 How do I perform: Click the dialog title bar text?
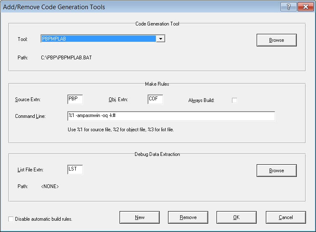click(54, 7)
